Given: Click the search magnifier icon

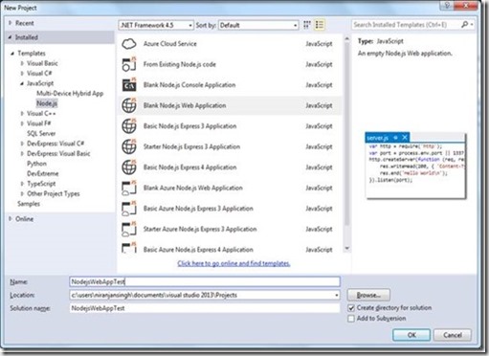Looking at the screenshot, I should [464, 25].
